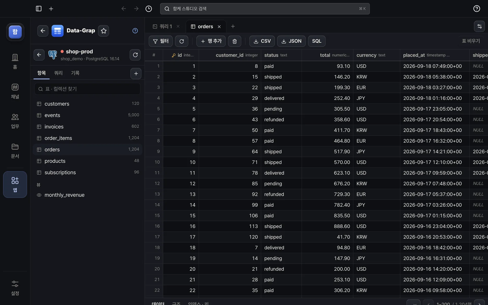This screenshot has width=488, height=305.
Task: Click the 표 비우기 button
Action: [x=471, y=41]
